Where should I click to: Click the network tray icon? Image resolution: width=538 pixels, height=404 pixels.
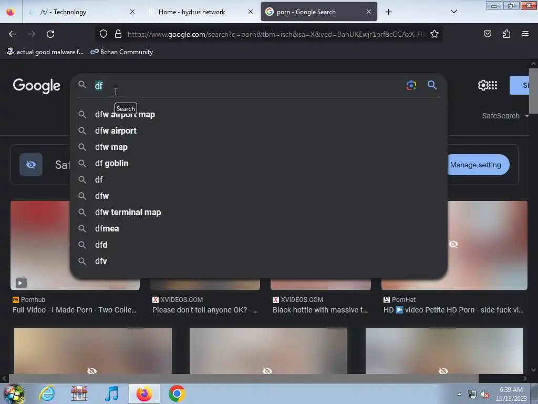click(472, 395)
